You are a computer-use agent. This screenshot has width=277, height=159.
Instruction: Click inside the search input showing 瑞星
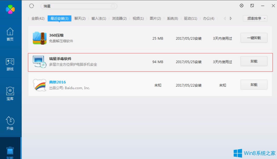(78, 6)
